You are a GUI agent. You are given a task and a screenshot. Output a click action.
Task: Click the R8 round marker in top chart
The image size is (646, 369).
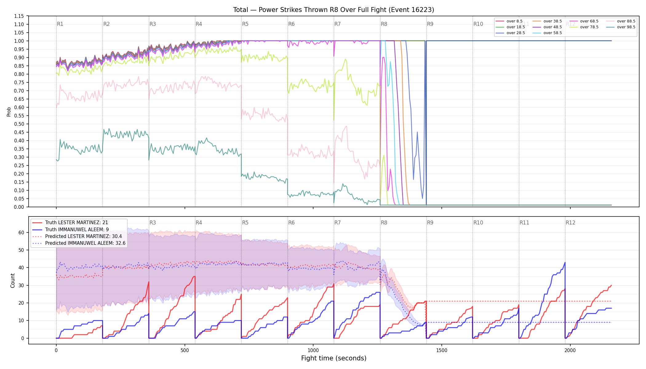tap(384, 24)
